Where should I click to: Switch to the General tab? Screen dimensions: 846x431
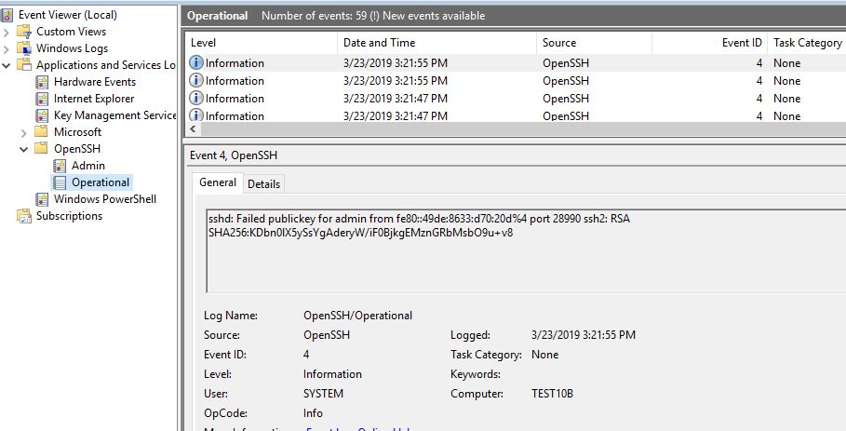point(218,182)
